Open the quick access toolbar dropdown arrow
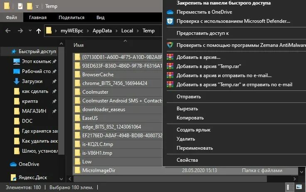 pos(37,7)
